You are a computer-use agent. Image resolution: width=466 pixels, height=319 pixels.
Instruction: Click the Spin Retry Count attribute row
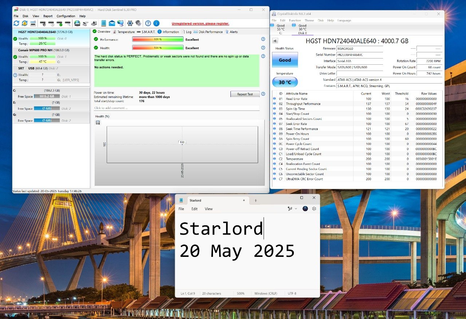point(357,139)
